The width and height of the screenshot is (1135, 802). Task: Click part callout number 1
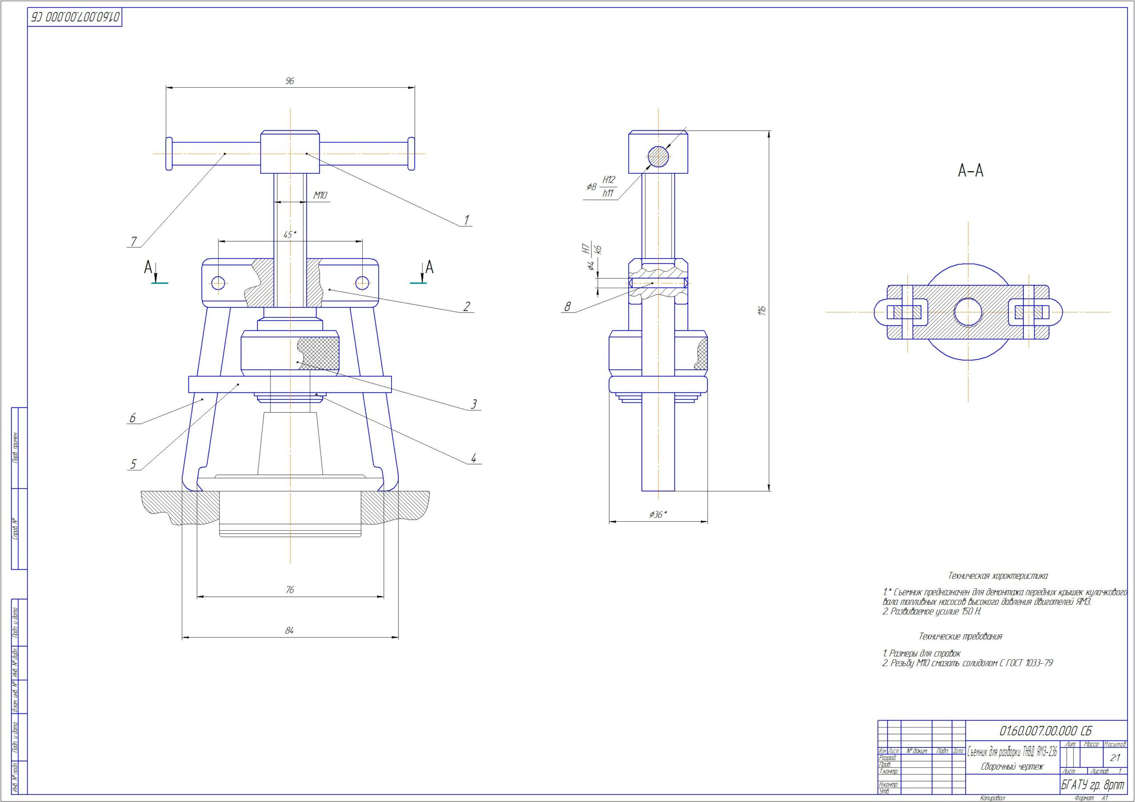(x=466, y=219)
